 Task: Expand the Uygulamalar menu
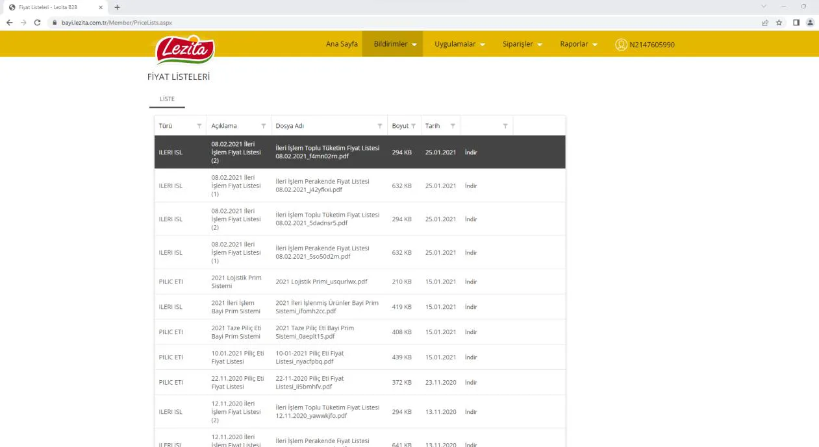pos(460,44)
